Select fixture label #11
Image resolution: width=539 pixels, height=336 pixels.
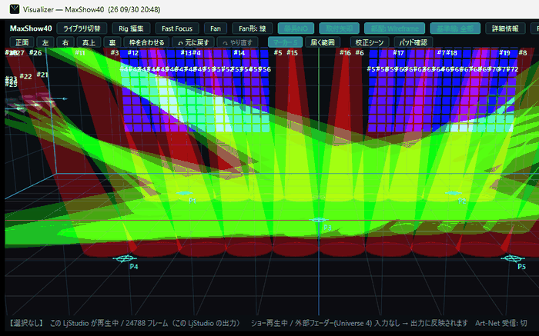[80, 53]
